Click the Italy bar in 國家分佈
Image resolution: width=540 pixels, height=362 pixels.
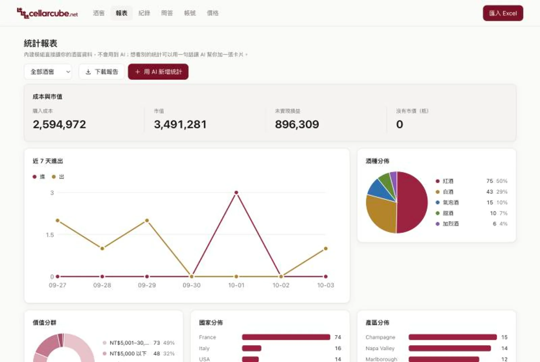pos(251,348)
